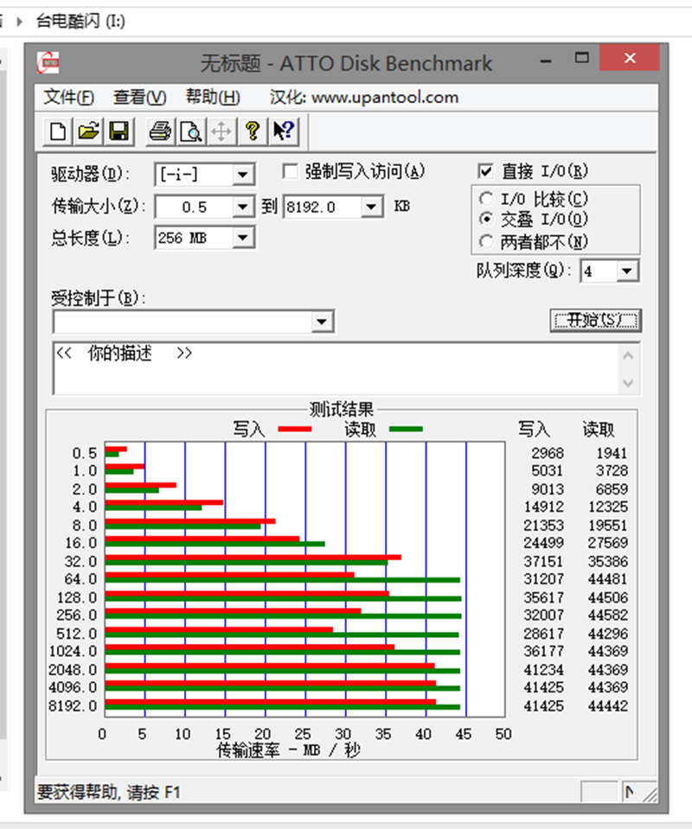Image resolution: width=692 pixels, height=829 pixels.
Task: Click the red 写入 legend swatch
Action: (x=295, y=429)
